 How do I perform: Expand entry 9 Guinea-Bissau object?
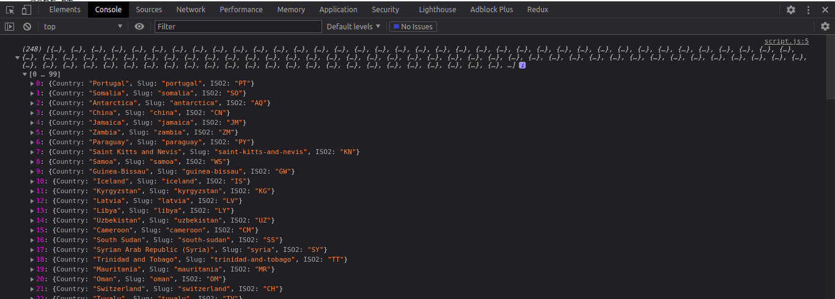tap(32, 171)
